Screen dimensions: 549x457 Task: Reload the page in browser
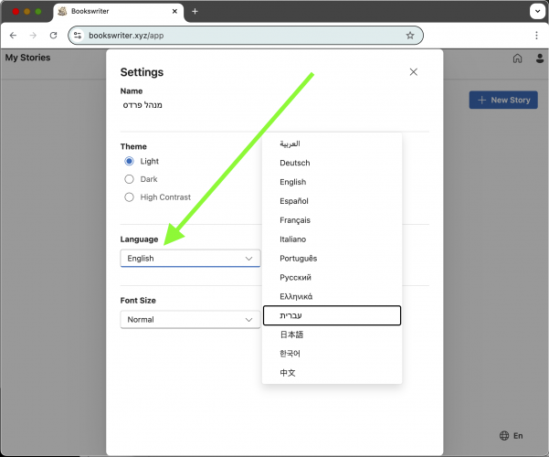point(54,35)
